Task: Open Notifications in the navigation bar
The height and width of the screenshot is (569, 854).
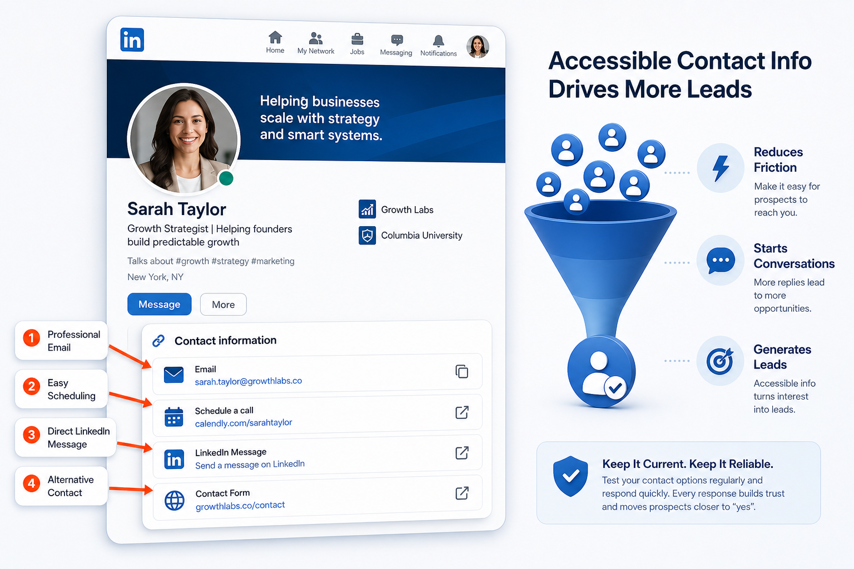Action: coord(439,46)
